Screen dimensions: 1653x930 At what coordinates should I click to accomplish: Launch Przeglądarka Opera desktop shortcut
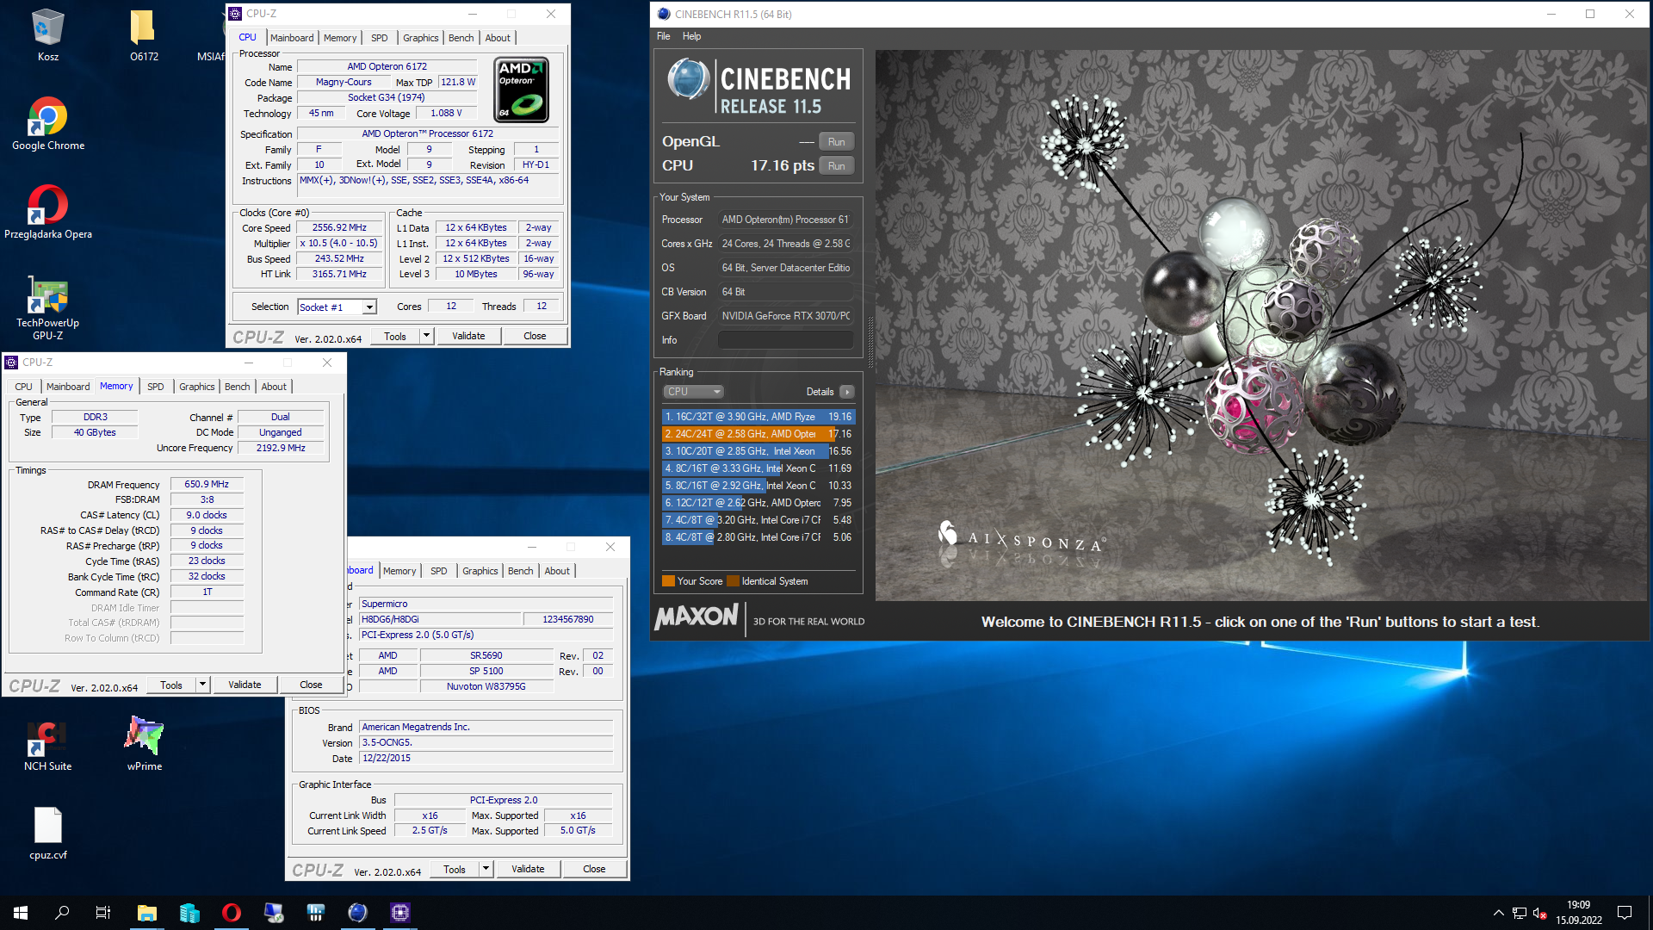(48, 212)
